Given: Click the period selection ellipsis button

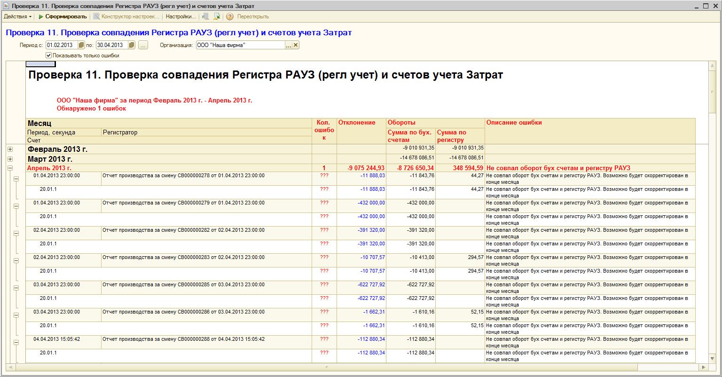Looking at the screenshot, I should (x=143, y=45).
